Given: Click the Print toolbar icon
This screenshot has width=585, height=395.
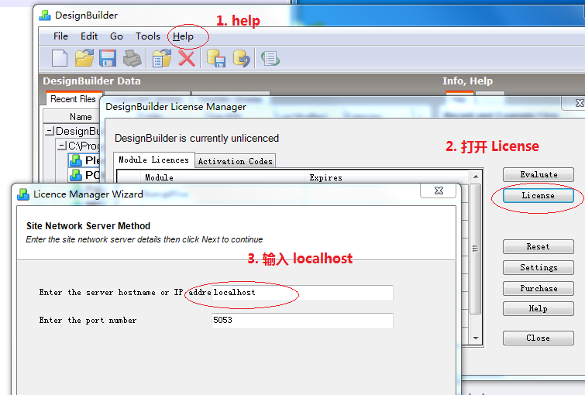Looking at the screenshot, I should click(132, 58).
